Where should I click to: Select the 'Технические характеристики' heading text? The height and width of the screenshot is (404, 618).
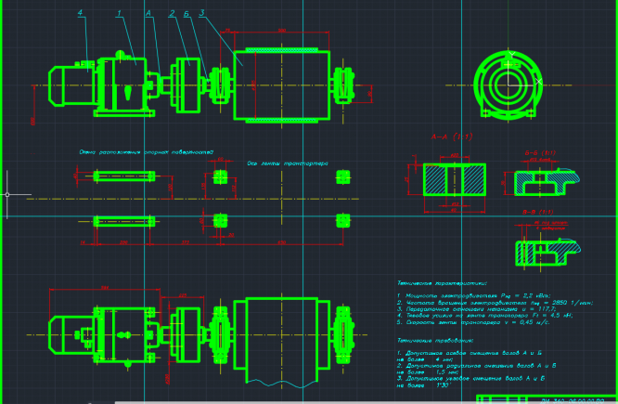[442, 283]
